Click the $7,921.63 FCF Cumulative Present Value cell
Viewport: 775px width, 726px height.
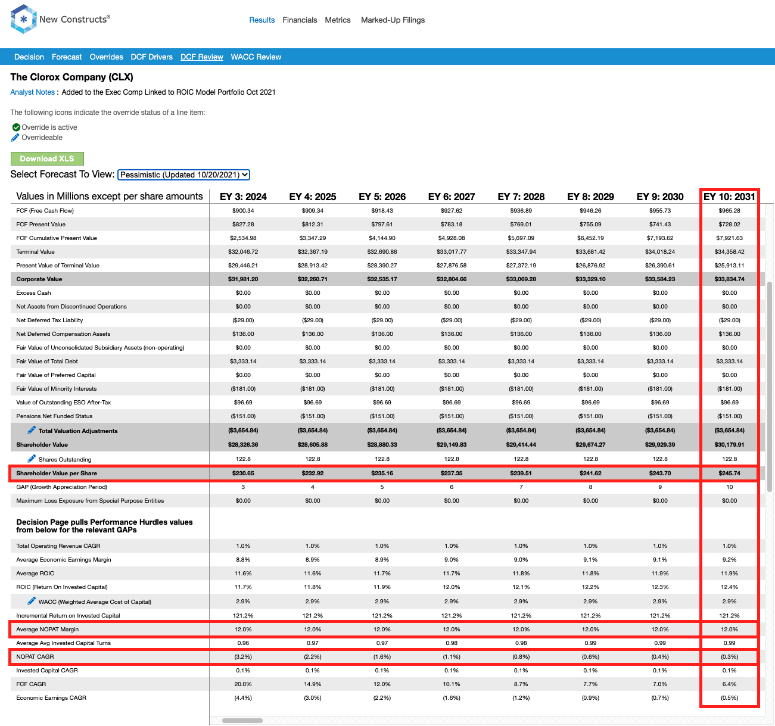tap(730, 238)
